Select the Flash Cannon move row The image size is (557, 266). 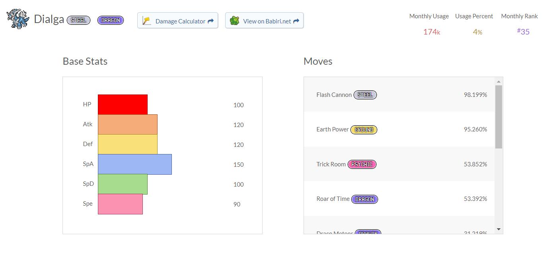399,94
